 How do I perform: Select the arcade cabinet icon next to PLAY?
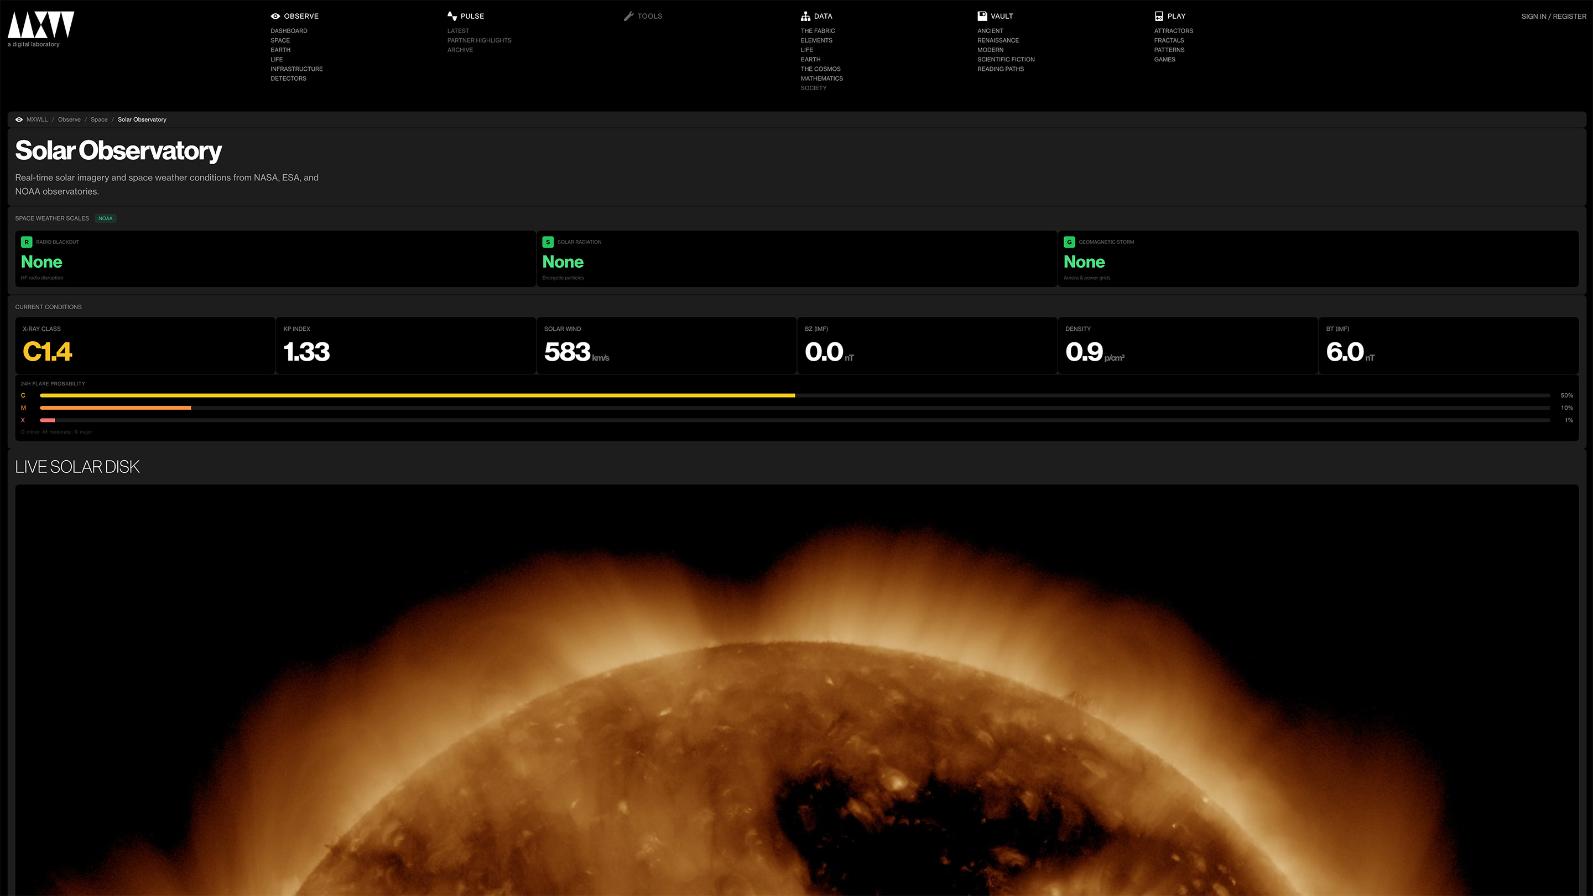coord(1159,16)
